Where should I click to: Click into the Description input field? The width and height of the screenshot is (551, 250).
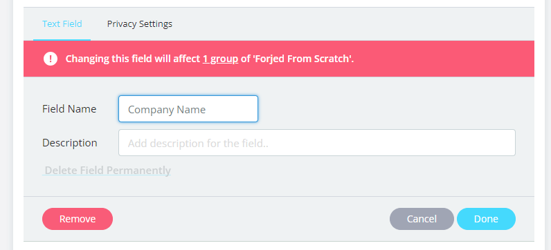coord(316,142)
